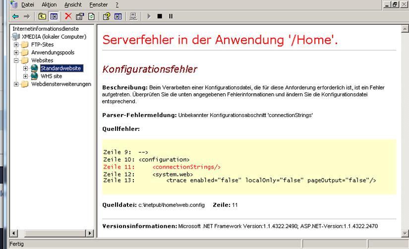
Task: Select Webdiensterweiterungen tree item
Action: click(x=61, y=84)
